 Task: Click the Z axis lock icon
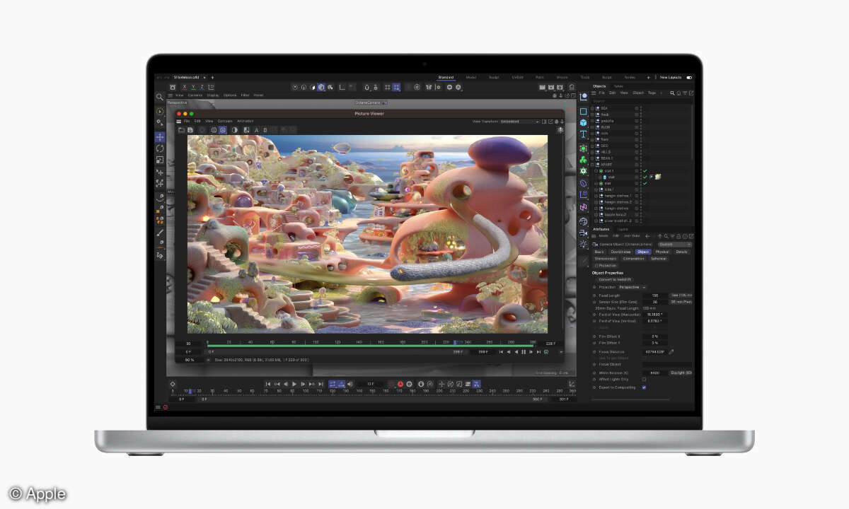point(202,87)
